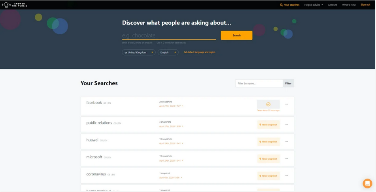
Task: Click the orange Search button
Action: tap(236, 35)
